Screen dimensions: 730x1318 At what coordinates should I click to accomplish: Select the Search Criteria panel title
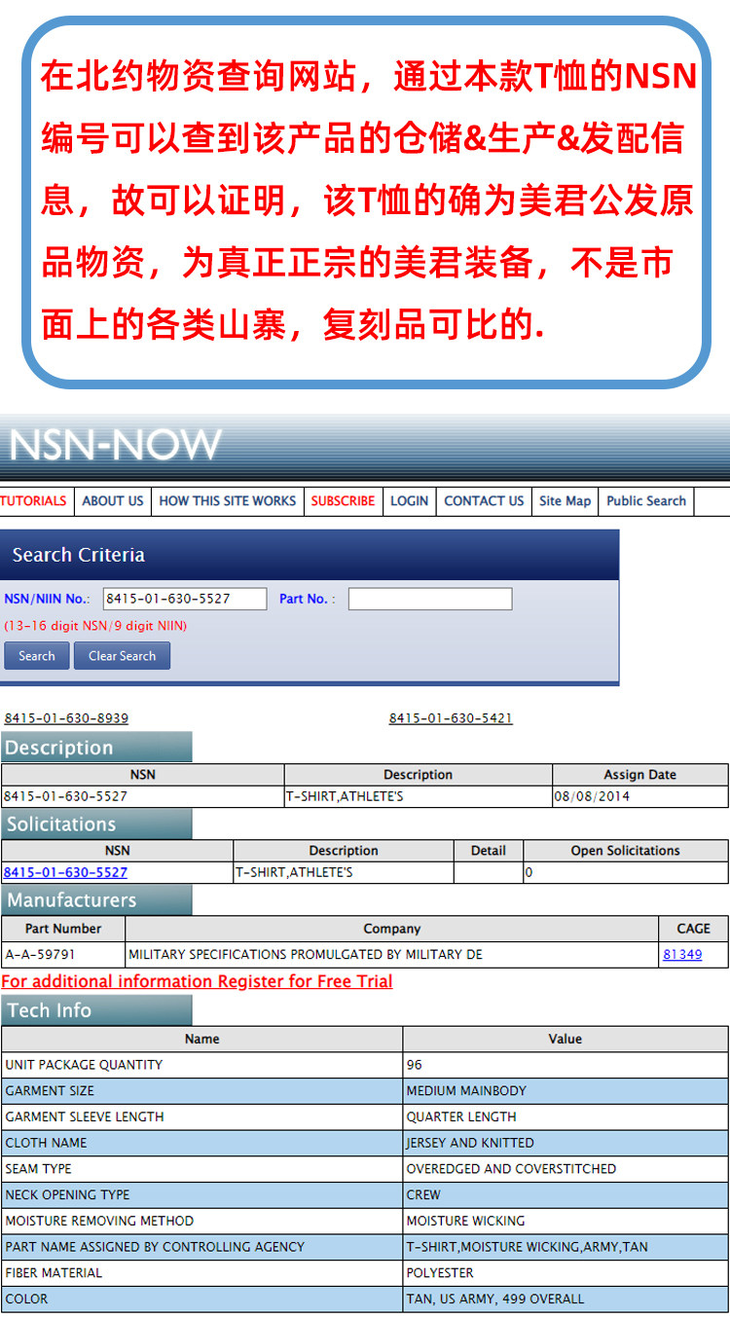[79, 555]
